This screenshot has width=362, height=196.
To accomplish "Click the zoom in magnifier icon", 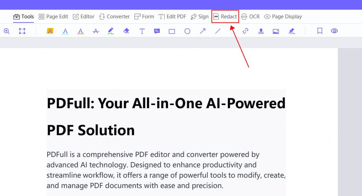I will coord(7,31).
